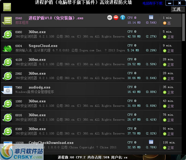Click green status check icon for process 4128
This screenshot has width=186, height=160.
165,65
